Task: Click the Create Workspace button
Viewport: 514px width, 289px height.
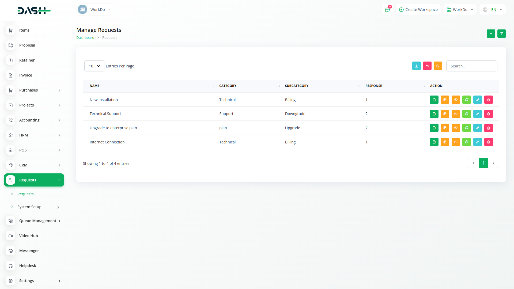Action: coord(418,10)
